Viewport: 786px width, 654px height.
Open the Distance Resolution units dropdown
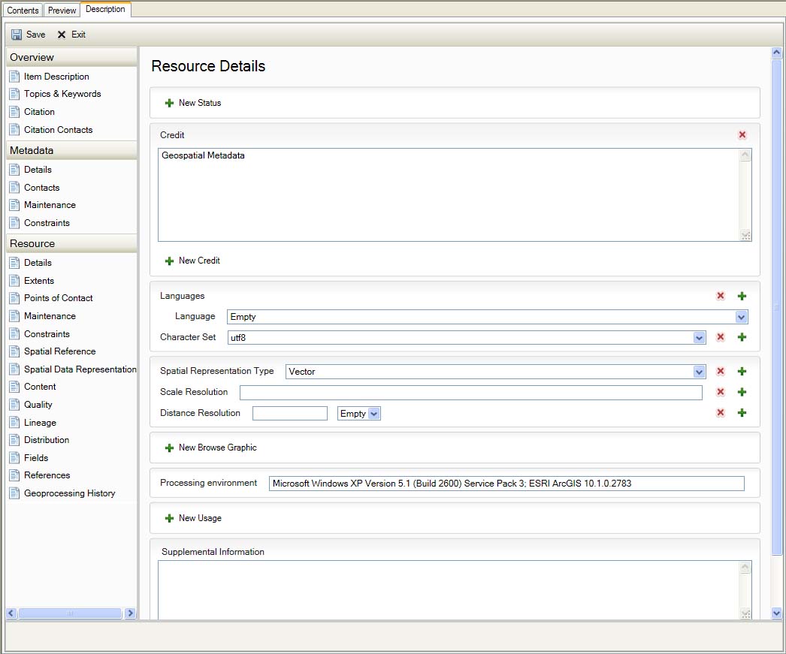pos(373,413)
